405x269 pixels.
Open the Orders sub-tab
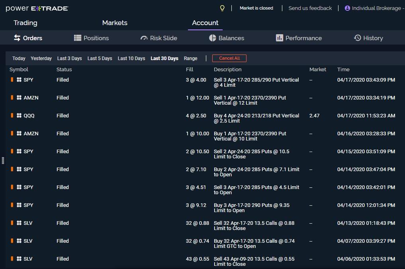(28, 38)
